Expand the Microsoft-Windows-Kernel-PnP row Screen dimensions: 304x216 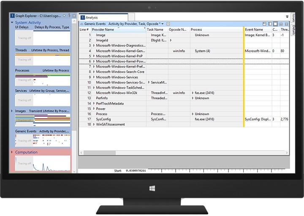94,56
